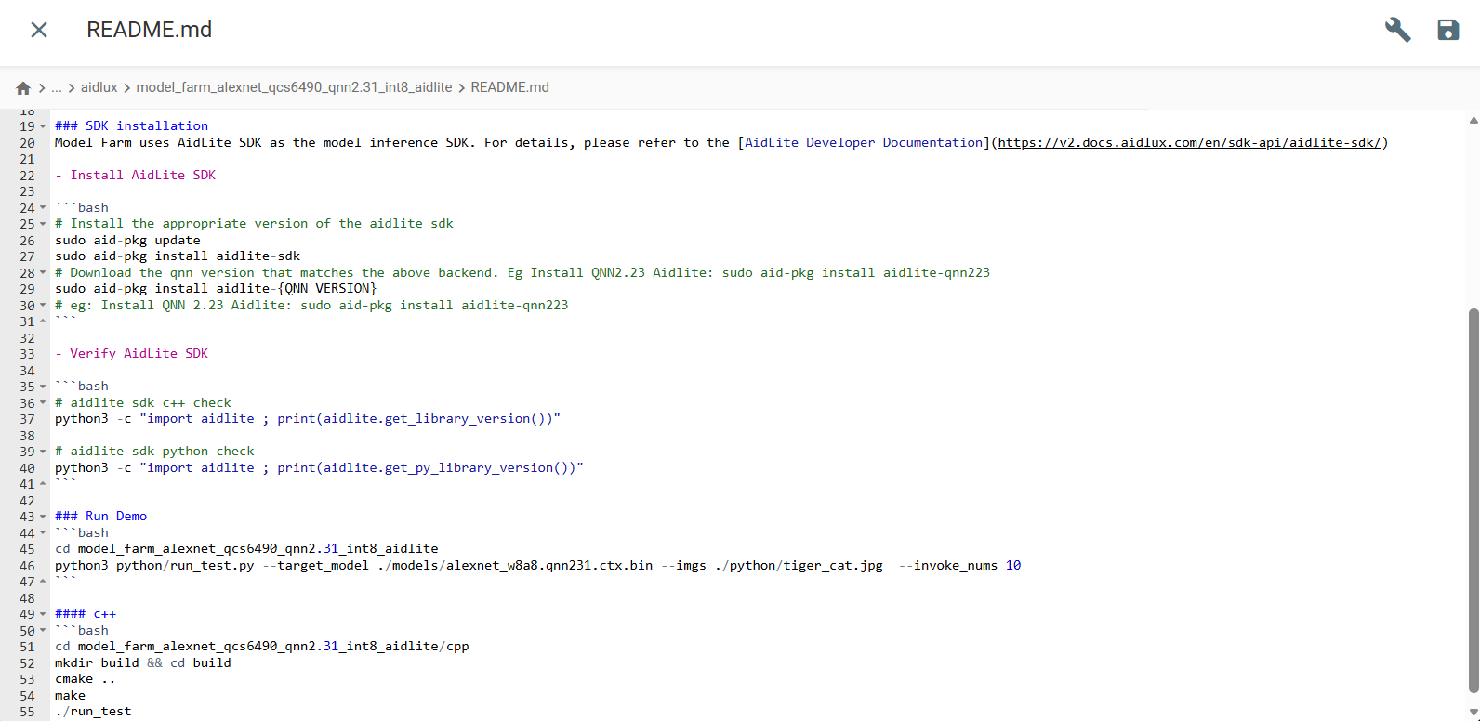This screenshot has width=1480, height=721.
Task: Place cursor in the 'make' line
Action: 70,695
